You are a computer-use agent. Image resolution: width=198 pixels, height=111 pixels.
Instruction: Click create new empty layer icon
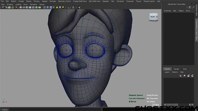tap(188, 76)
